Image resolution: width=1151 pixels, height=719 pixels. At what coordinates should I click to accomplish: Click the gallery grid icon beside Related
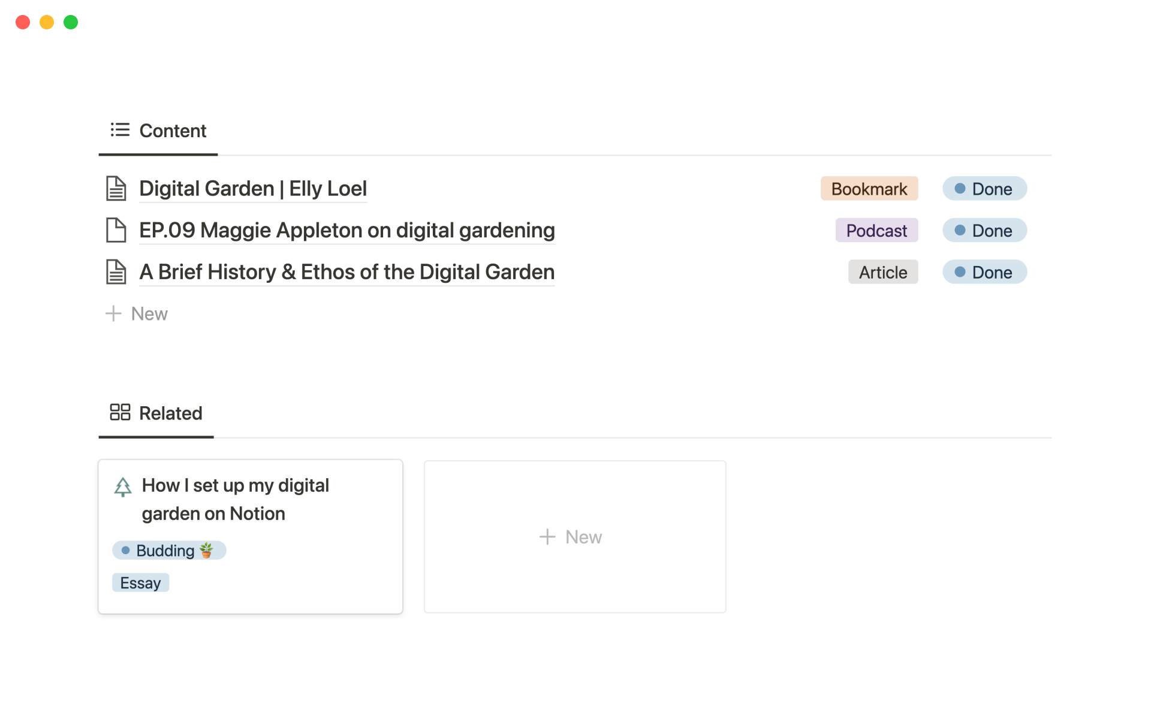pos(120,412)
